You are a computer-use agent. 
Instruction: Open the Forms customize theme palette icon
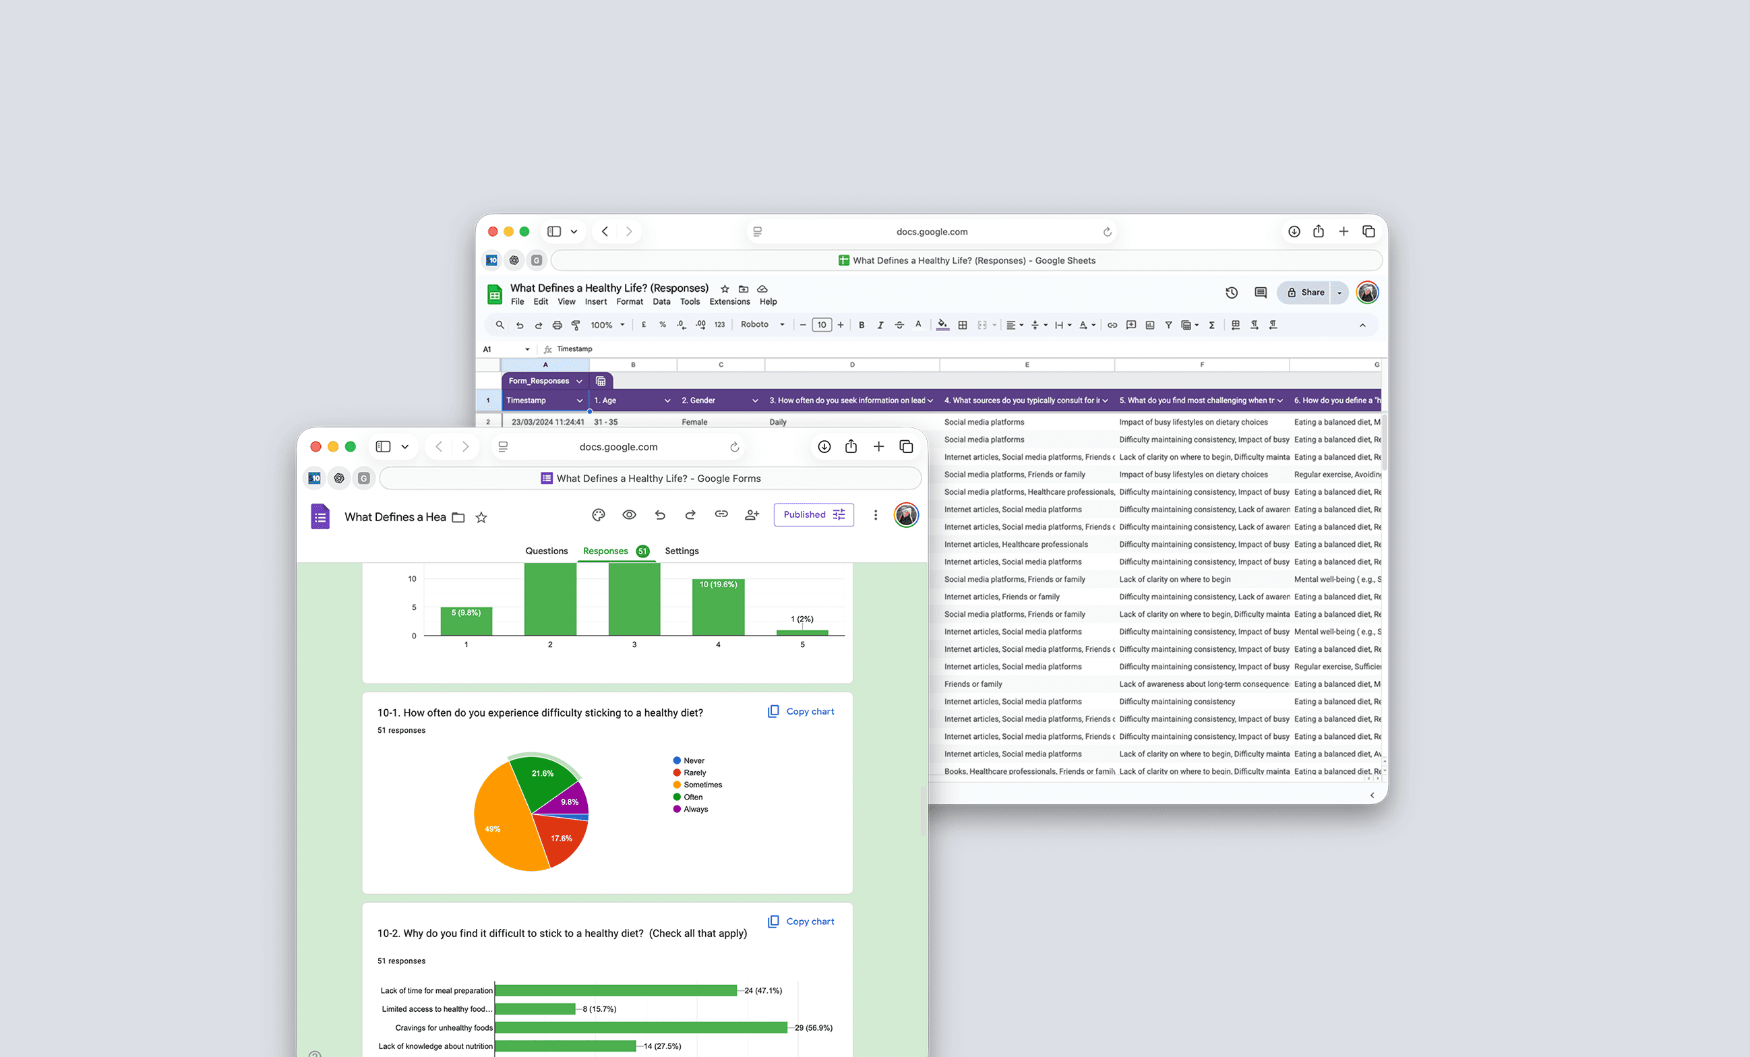tap(598, 515)
